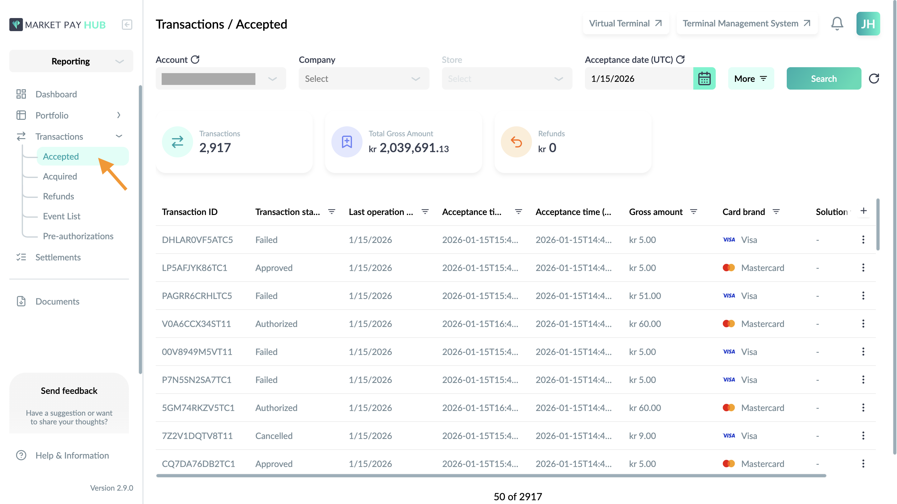Open the Company select dropdown
The image size is (897, 504).
click(x=364, y=79)
